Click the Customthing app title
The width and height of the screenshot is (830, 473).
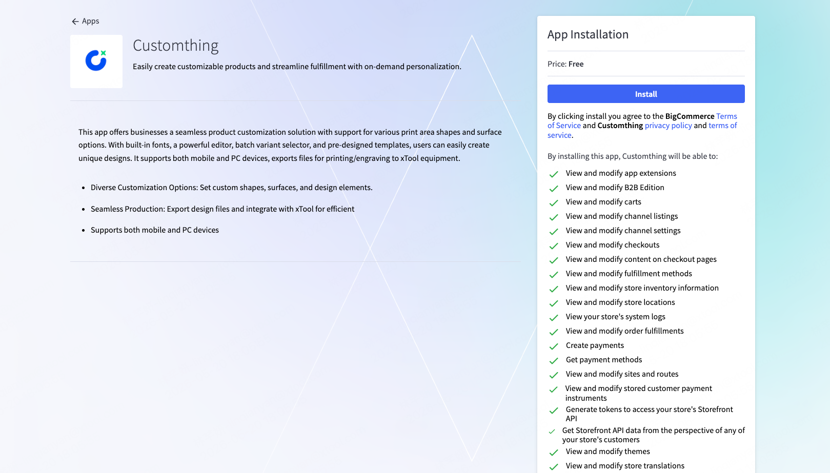pos(176,46)
